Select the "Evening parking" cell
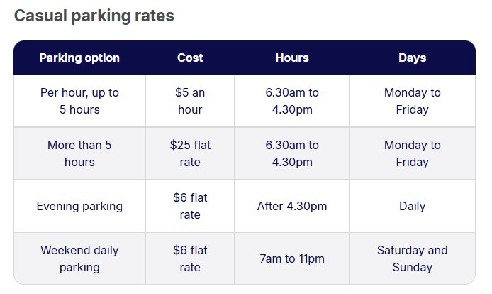 point(79,206)
